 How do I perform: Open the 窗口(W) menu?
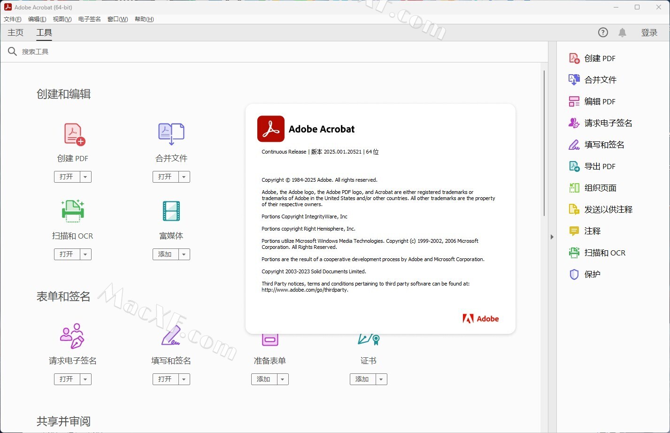pyautogui.click(x=117, y=19)
